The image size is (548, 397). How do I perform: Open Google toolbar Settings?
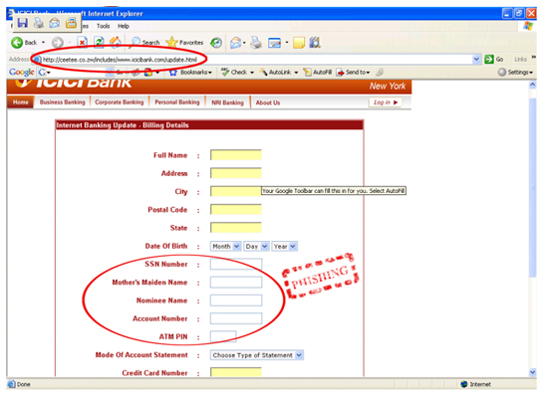point(515,73)
